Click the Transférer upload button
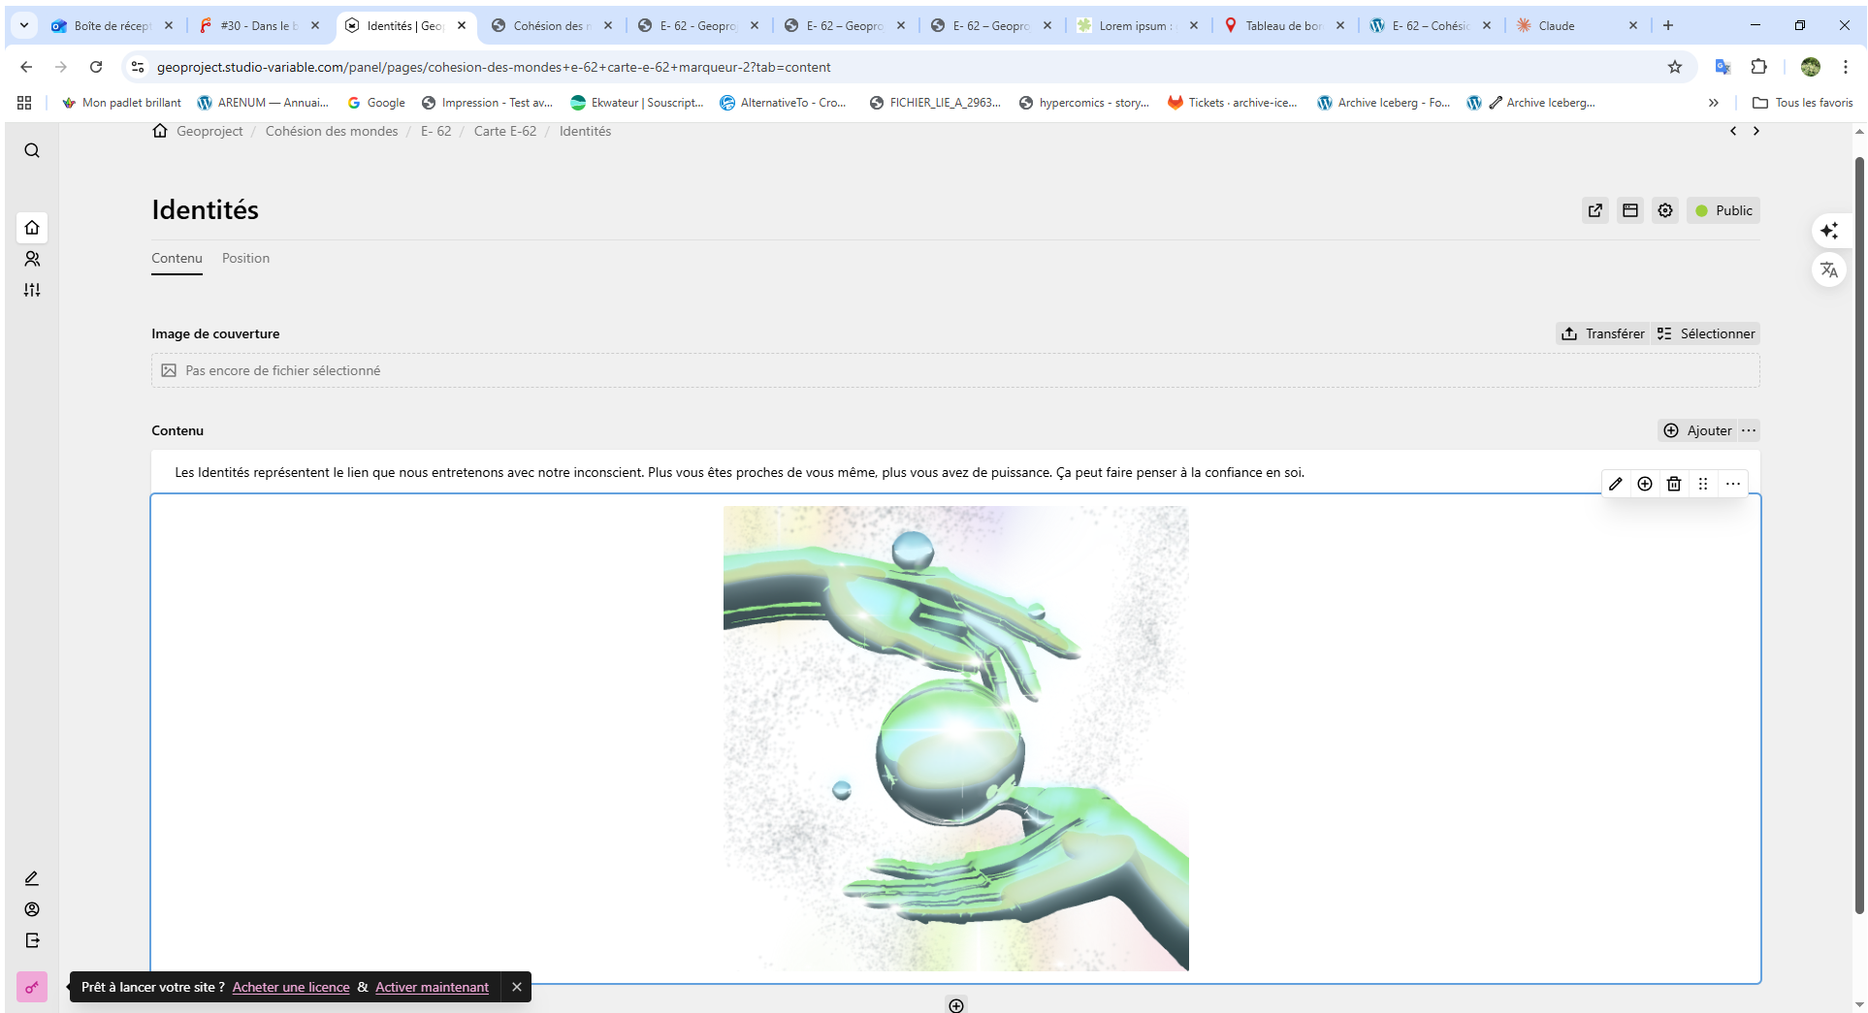Screen dimensions: 1868x1013 coord(1602,333)
